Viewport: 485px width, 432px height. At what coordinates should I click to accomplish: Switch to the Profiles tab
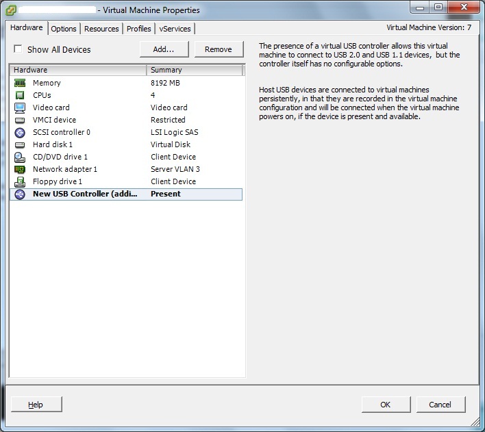coord(139,29)
